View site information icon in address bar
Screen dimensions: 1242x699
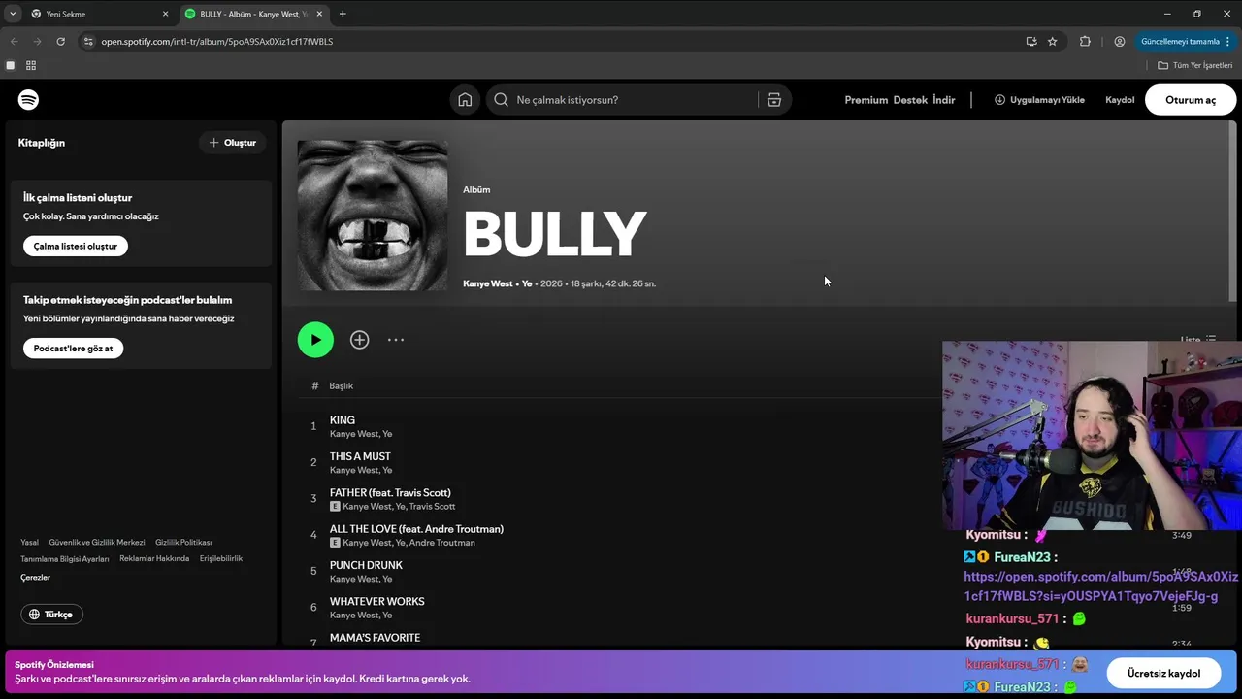point(88,42)
